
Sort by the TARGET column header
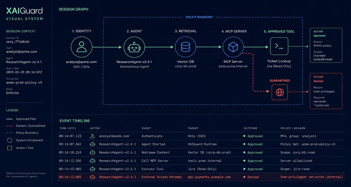coord(193,128)
